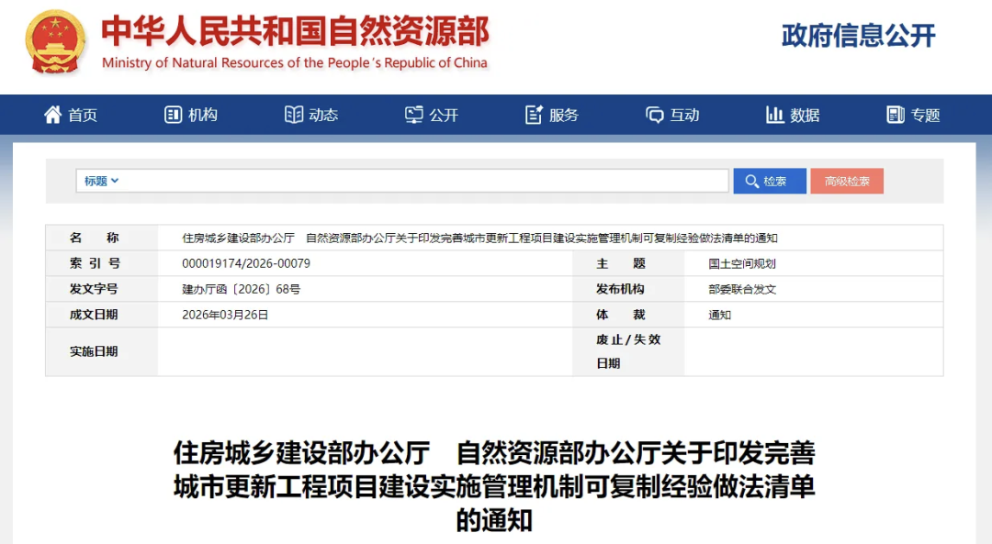Click into the search text field

click(423, 181)
